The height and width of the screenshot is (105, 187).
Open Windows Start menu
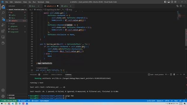click(2, 104)
